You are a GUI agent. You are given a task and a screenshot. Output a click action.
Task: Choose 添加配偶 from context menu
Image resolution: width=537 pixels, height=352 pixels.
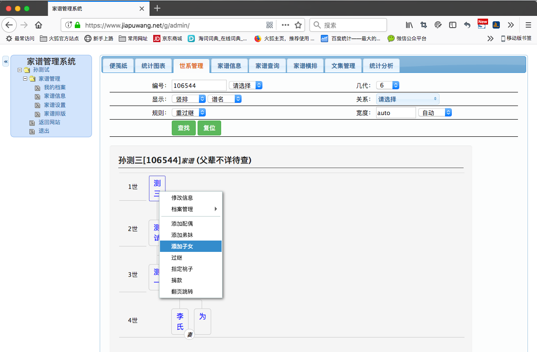(x=191, y=224)
